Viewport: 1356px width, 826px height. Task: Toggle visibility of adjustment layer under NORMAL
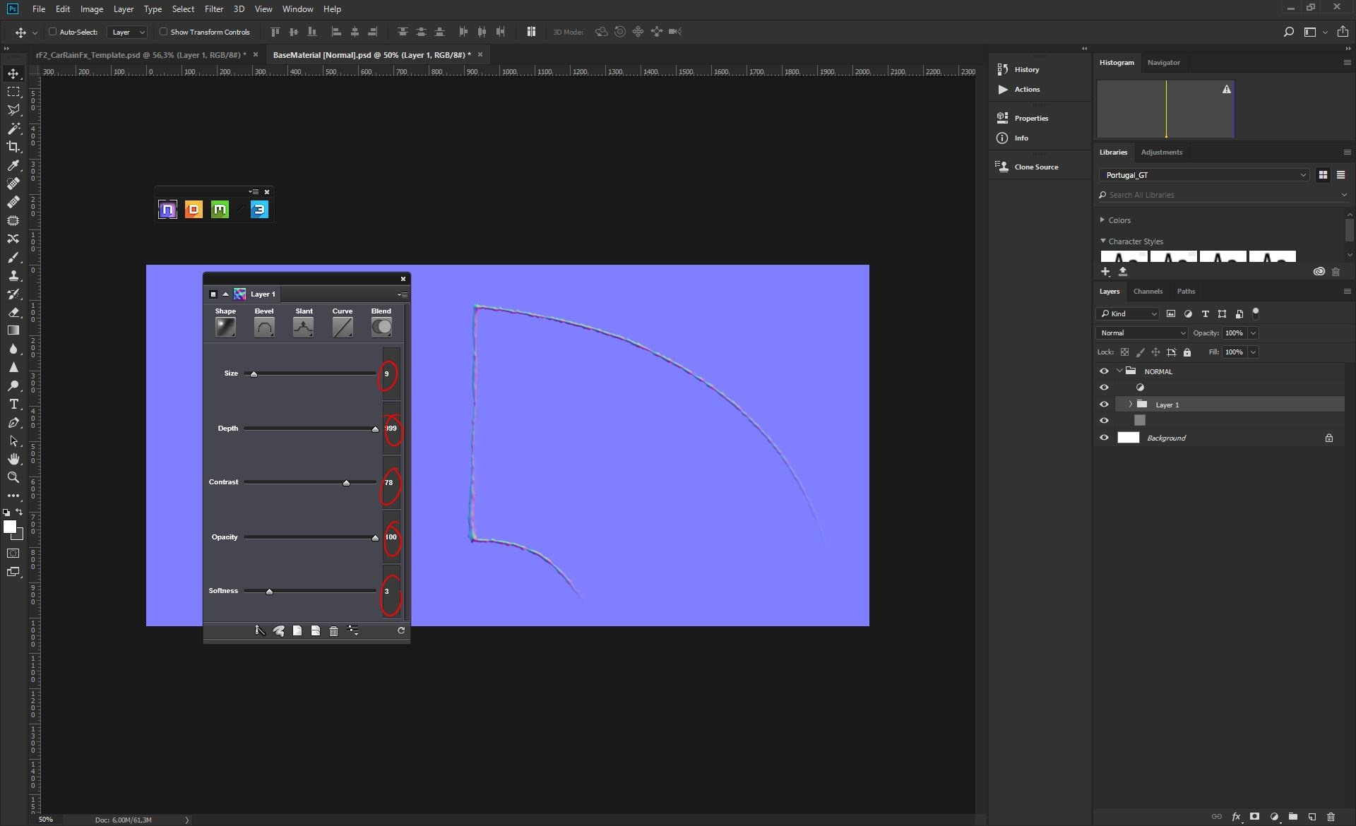click(x=1104, y=388)
